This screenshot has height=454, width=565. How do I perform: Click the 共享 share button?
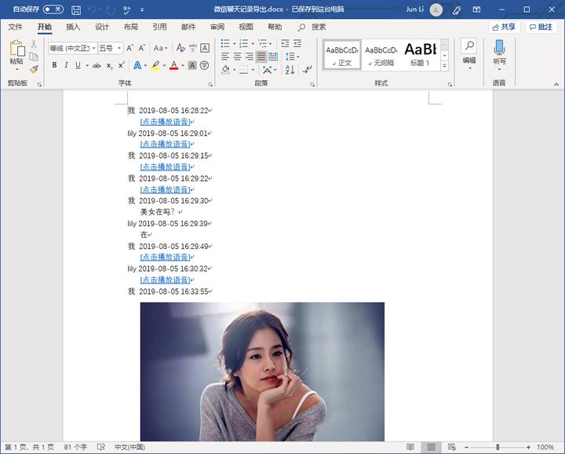pyautogui.click(x=504, y=27)
